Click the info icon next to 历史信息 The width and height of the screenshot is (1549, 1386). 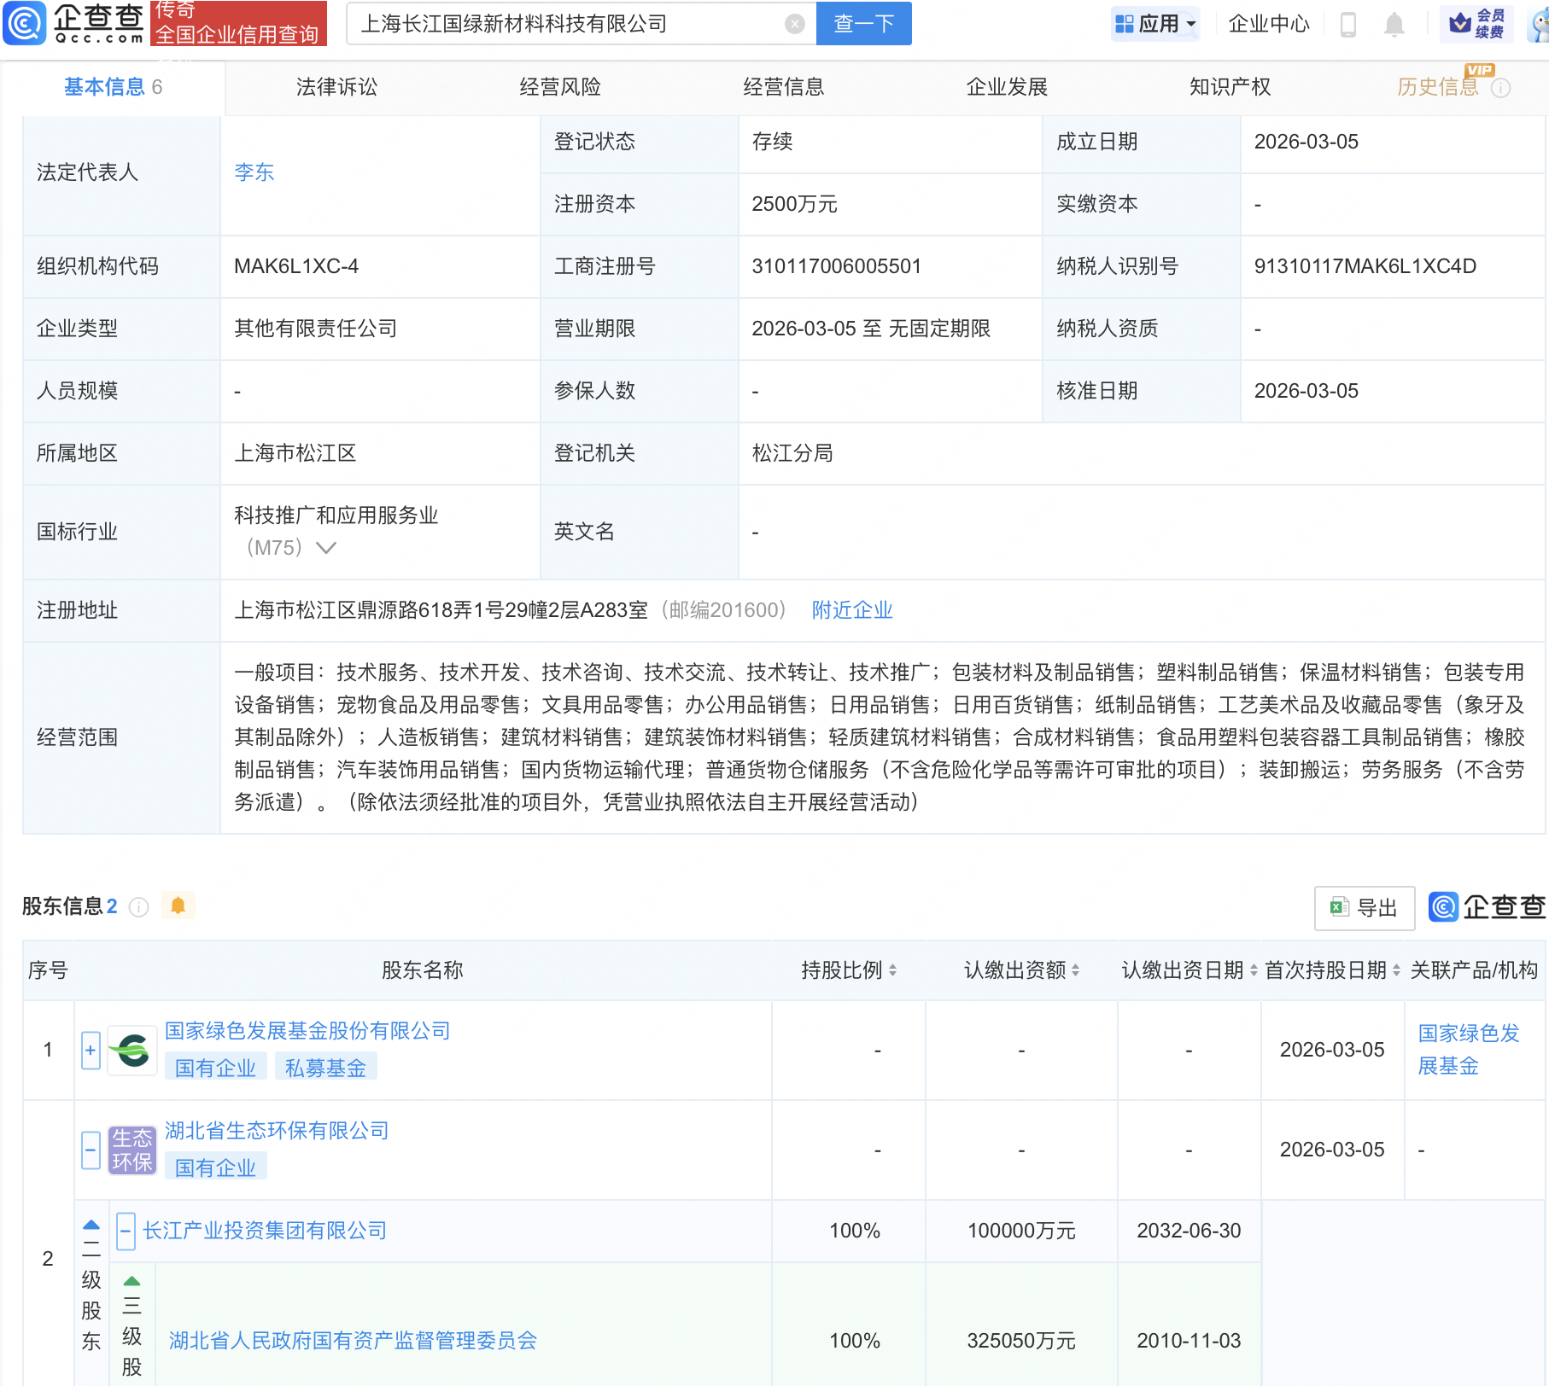click(x=1500, y=86)
